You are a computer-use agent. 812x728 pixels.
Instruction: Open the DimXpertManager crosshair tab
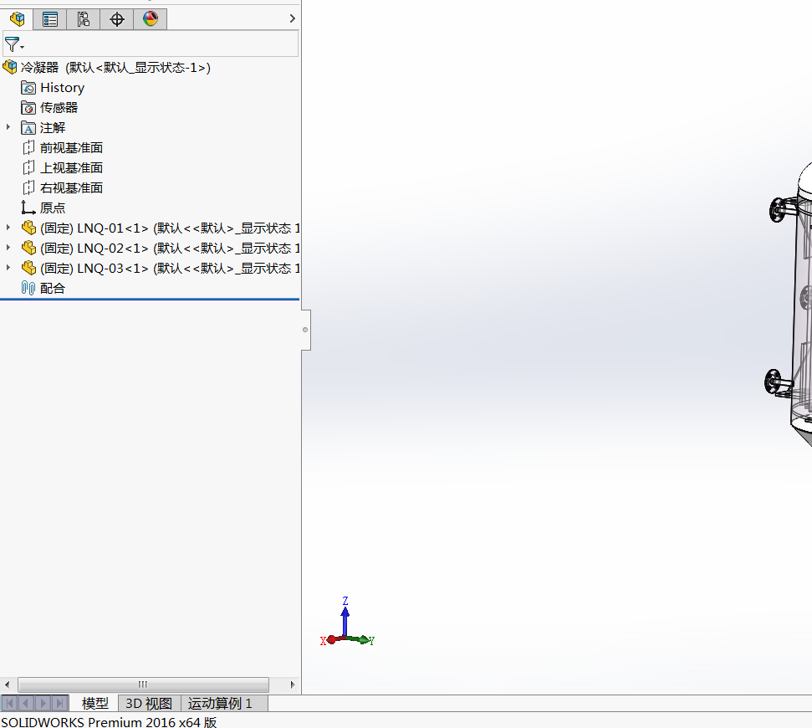pos(117,19)
